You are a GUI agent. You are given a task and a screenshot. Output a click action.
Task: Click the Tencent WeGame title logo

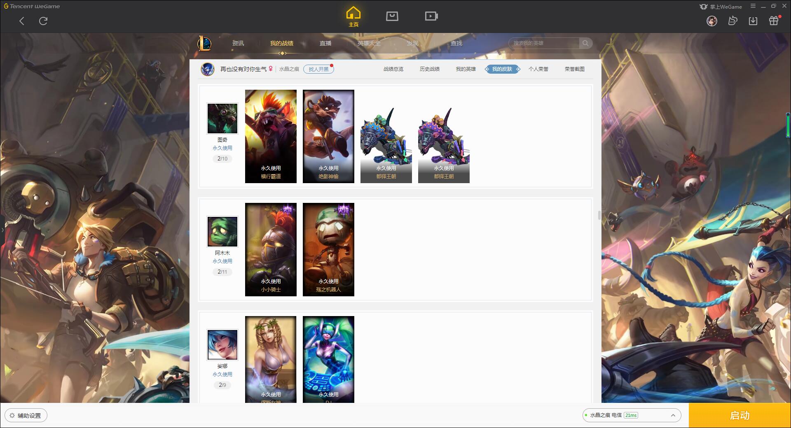(x=32, y=6)
